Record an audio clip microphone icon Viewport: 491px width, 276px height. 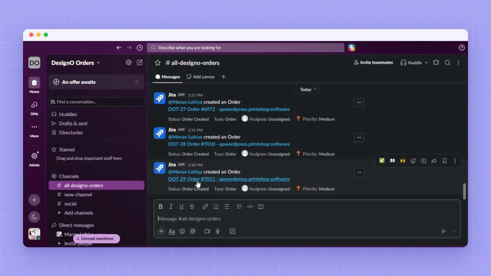[x=218, y=231]
